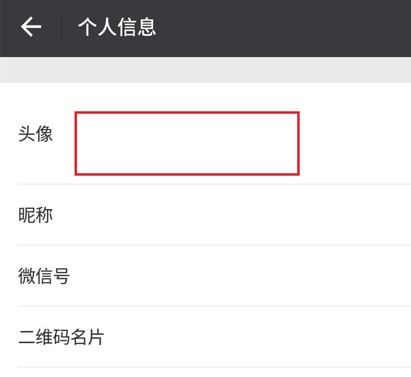411x377 pixels.
Task: Click divider line between 头像 and 昵称
Action: pyautogui.click(x=214, y=184)
